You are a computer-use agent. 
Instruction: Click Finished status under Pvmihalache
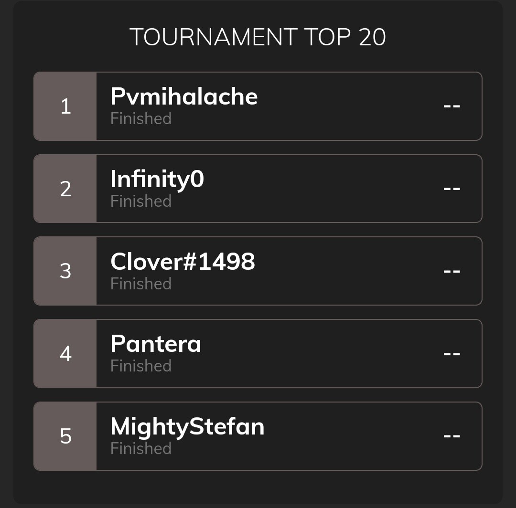pyautogui.click(x=141, y=118)
